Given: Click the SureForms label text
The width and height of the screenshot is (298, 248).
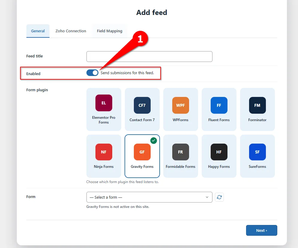Looking at the screenshot, I should click(257, 167).
